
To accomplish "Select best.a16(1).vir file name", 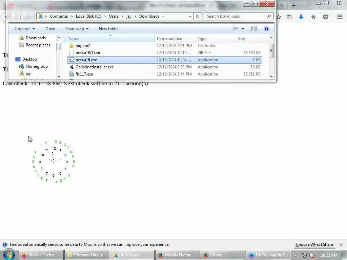I will tap(88, 53).
